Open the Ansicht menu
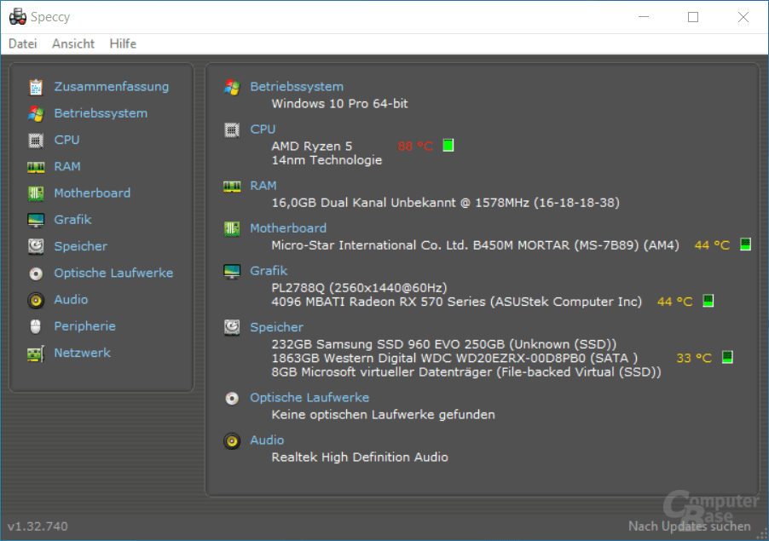The width and height of the screenshot is (769, 541). click(72, 43)
